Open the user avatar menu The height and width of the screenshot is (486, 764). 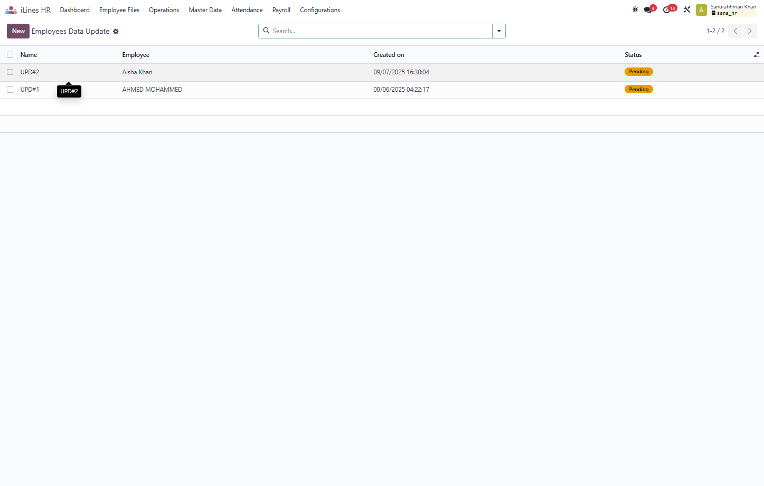pos(701,10)
